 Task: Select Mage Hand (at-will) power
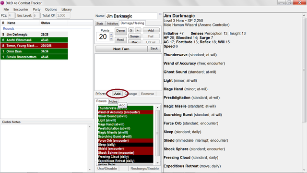click(x=126, y=124)
